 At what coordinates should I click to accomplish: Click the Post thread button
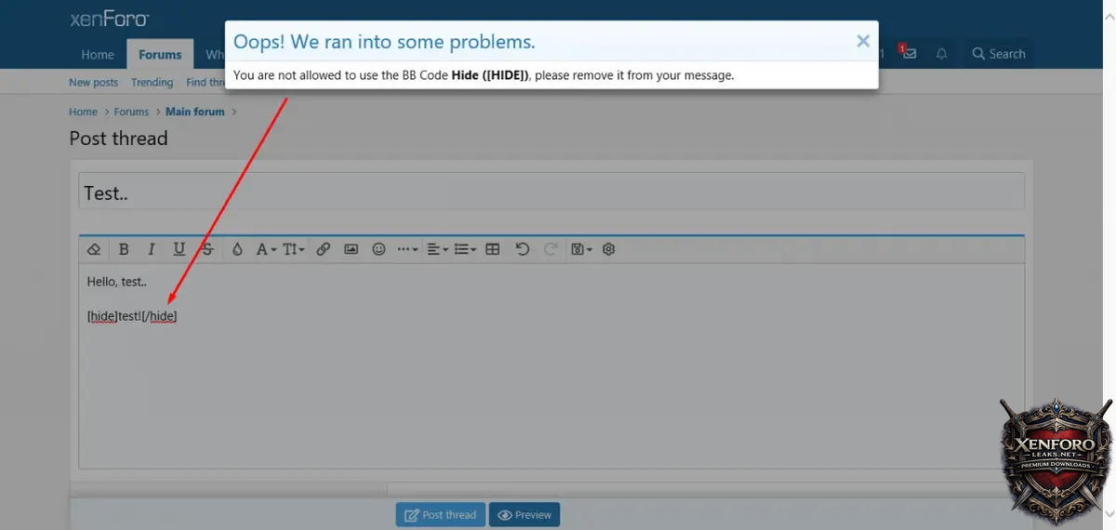coord(440,514)
